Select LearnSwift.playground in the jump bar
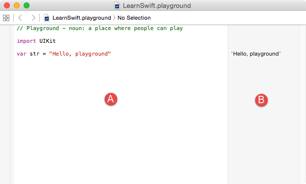This screenshot has height=184, width=306. point(82,18)
